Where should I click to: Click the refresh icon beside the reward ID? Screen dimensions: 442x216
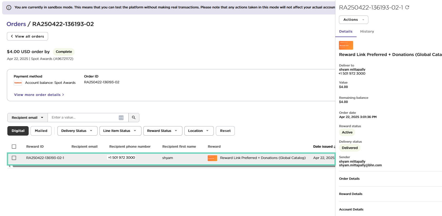point(407,7)
